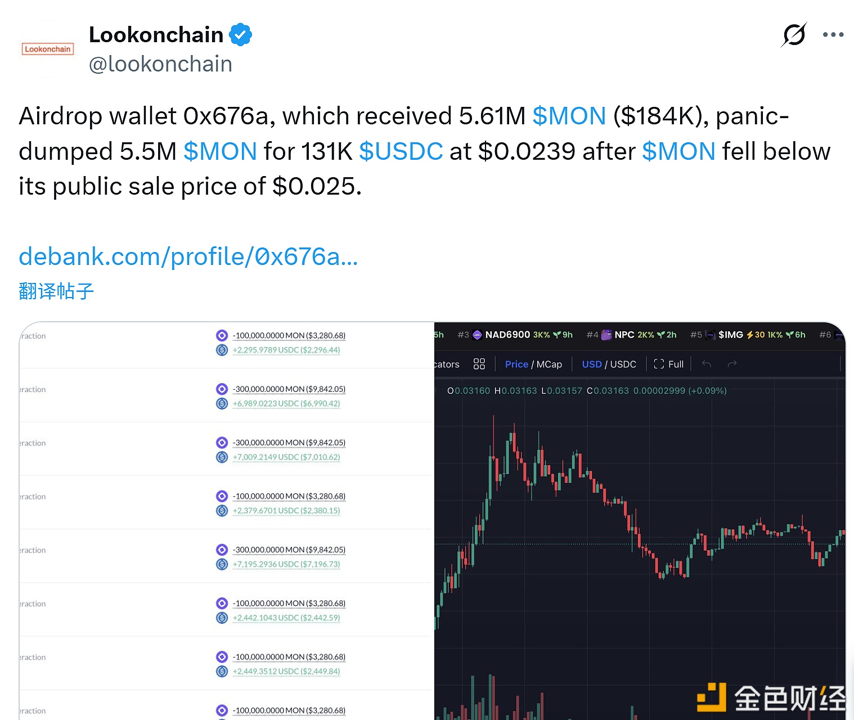The height and width of the screenshot is (720, 854).
Task: Click the Lookonchain profile avatar
Action: (x=47, y=48)
